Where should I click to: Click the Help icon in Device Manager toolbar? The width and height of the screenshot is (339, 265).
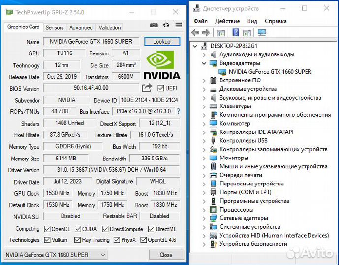pyautogui.click(x=236, y=32)
